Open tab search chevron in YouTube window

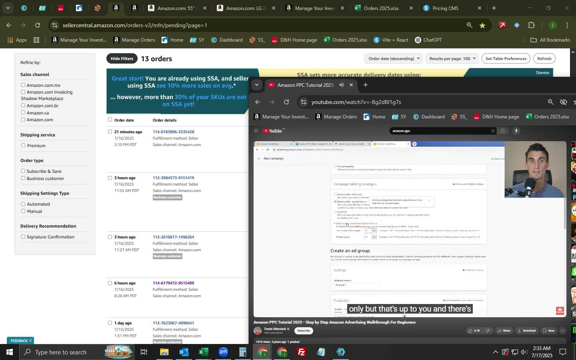pyautogui.click(x=257, y=85)
